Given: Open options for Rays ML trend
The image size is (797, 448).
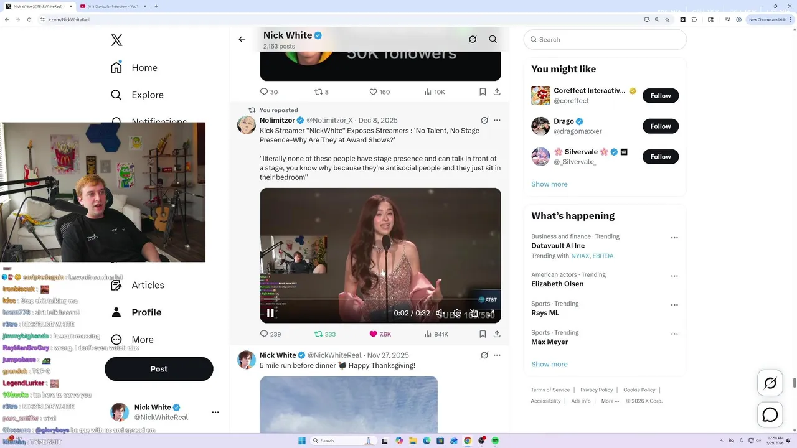Looking at the screenshot, I should [674, 305].
